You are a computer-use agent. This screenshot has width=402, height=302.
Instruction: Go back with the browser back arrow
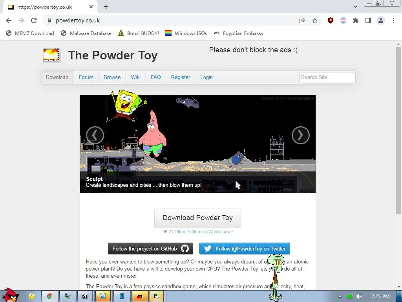tap(9, 20)
